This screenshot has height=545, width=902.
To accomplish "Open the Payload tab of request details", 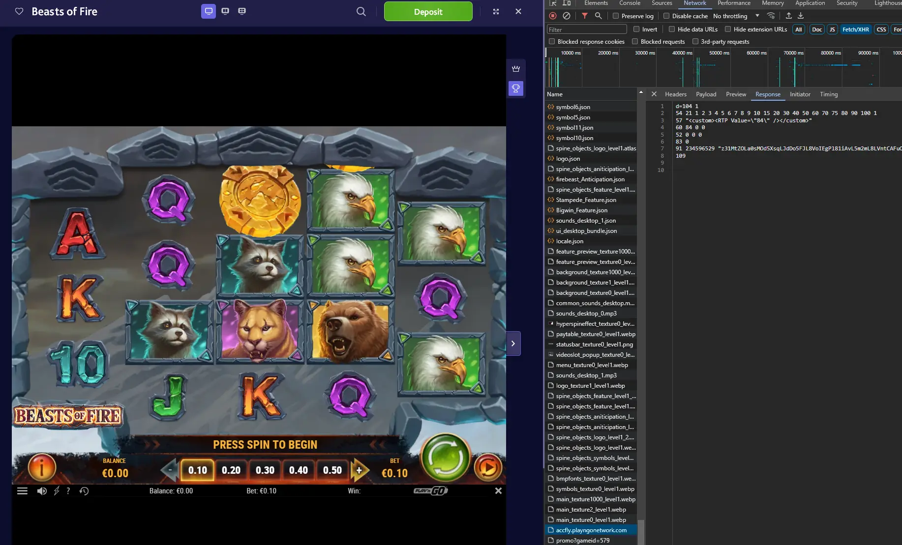I will click(x=706, y=94).
